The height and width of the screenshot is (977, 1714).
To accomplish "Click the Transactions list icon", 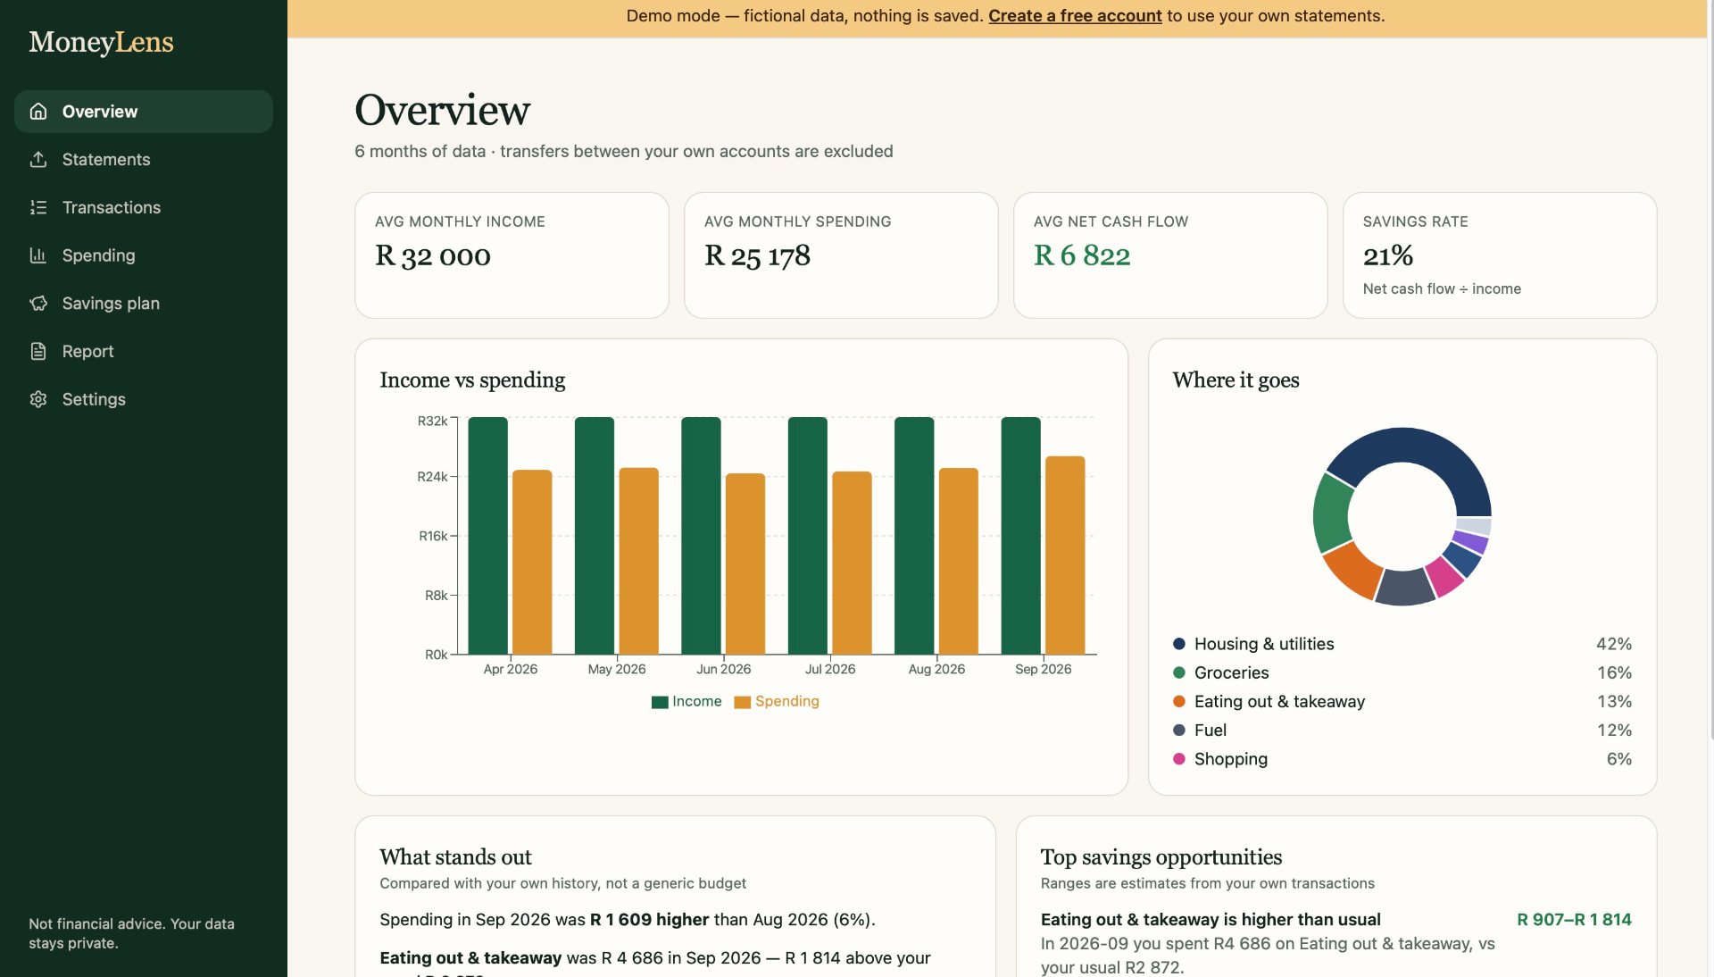I will pyautogui.click(x=38, y=207).
